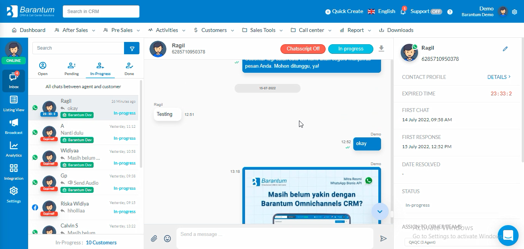524x249 pixels.
Task: Click chat list Search field
Action: coord(78,48)
